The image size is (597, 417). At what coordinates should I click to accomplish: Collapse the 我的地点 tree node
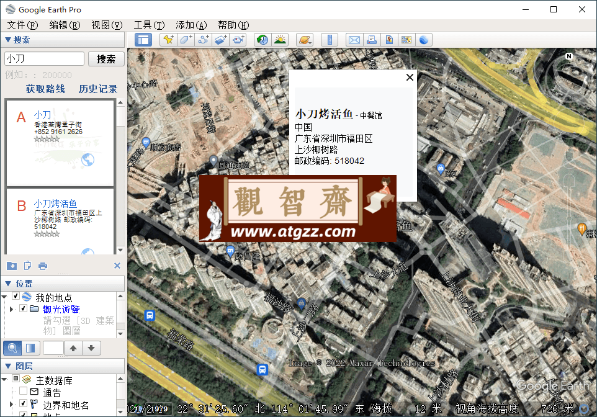4,297
